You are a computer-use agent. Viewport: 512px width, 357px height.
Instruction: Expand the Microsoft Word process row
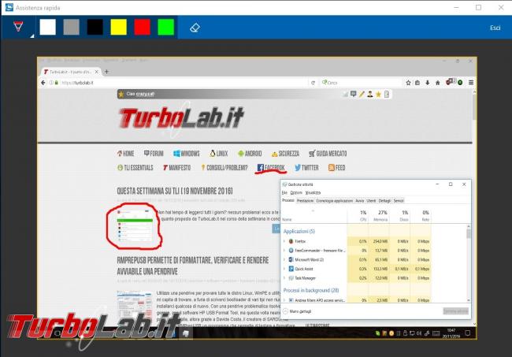pyautogui.click(x=284, y=259)
